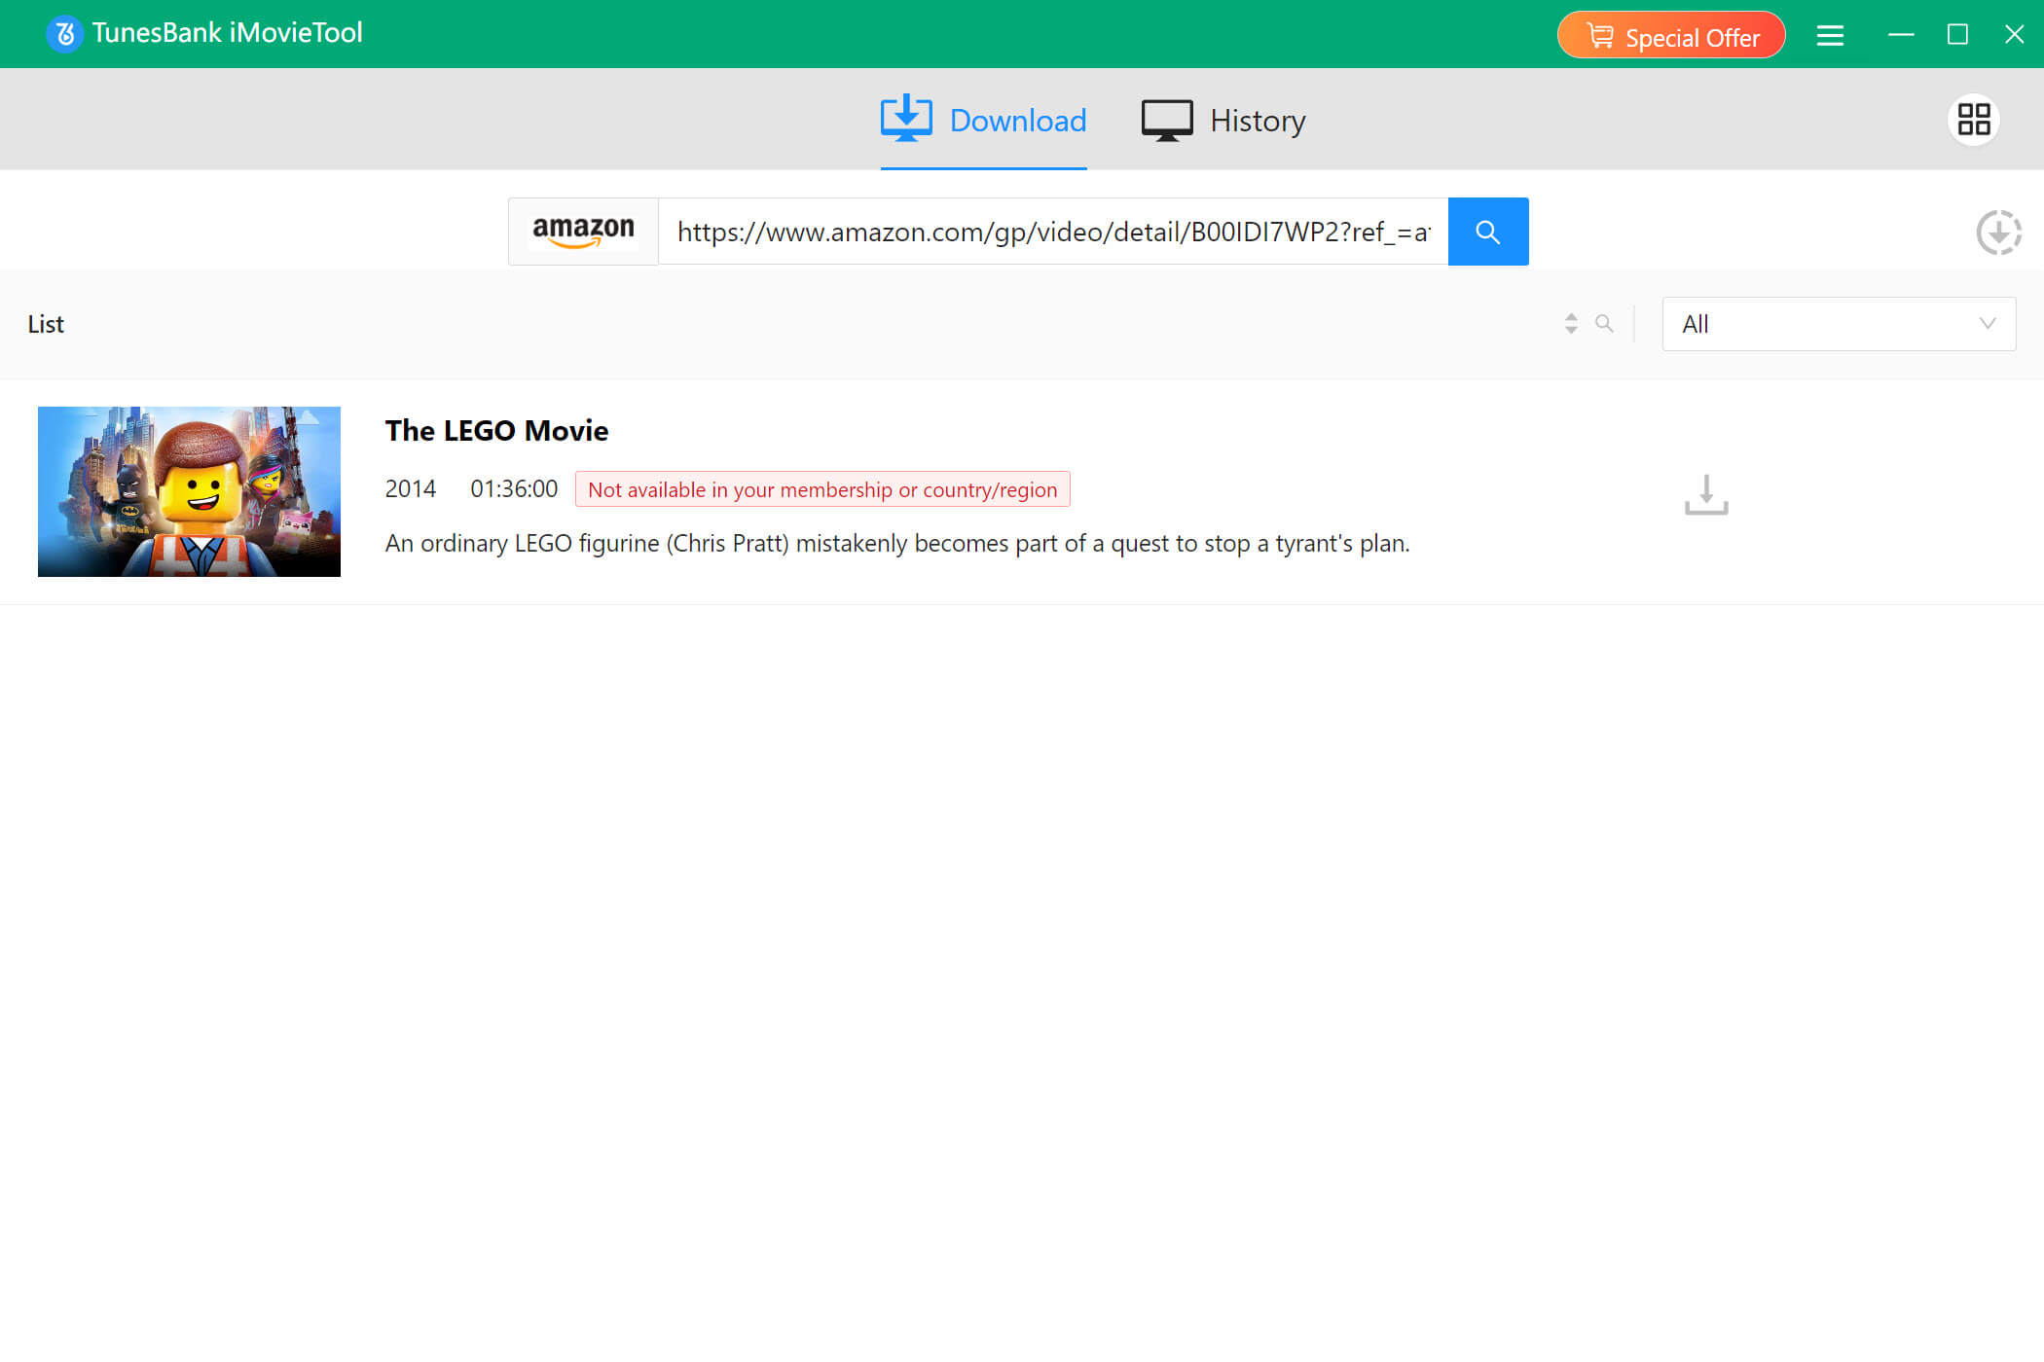
Task: Click the Not available in your membership notice
Action: (822, 489)
